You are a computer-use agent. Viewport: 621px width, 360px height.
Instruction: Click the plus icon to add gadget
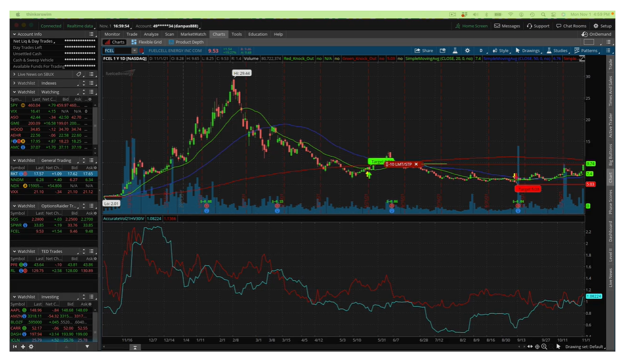click(23, 347)
